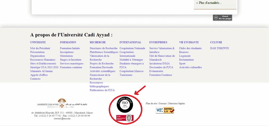This screenshot has height=126, width=269.
Task: Open the ENTREPRISES footer heading
Action: tap(158, 42)
